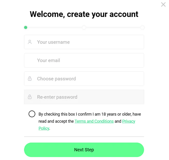Click the 'Policy' link text on the last line
Viewport: 169px width, 160px height.
[x=44, y=128]
